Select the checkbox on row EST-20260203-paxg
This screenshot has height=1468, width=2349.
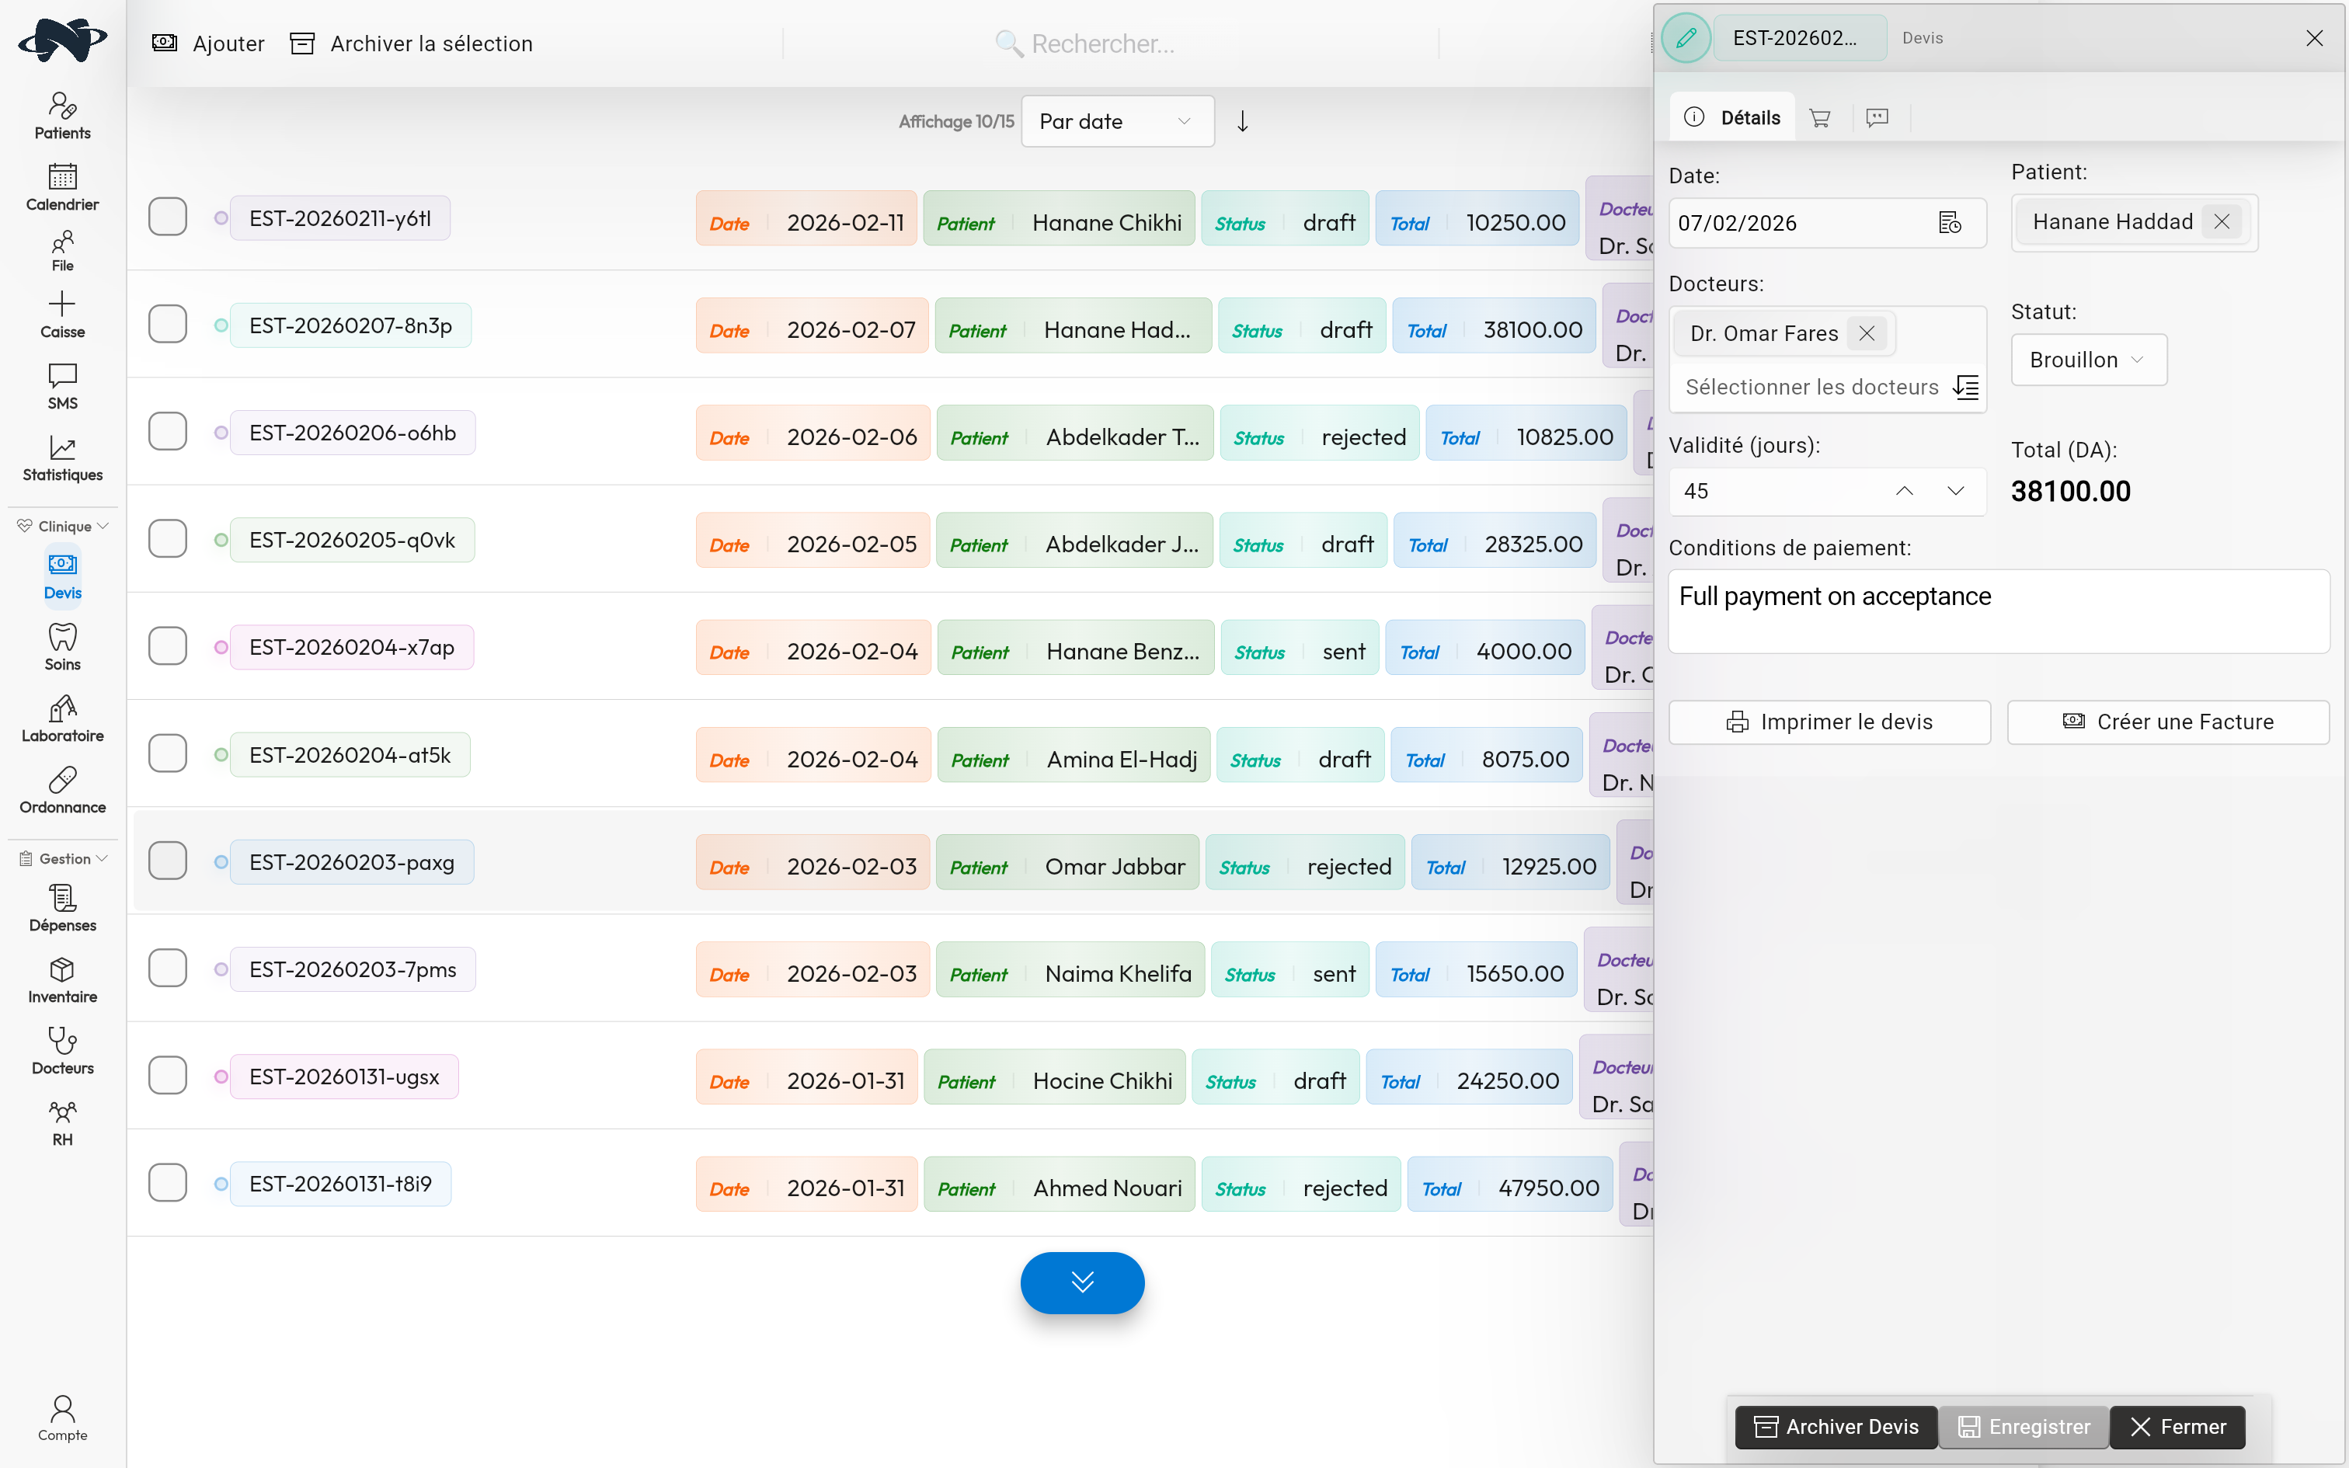167,861
